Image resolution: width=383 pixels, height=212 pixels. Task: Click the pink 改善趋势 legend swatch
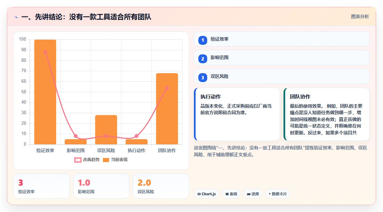(x=78, y=160)
